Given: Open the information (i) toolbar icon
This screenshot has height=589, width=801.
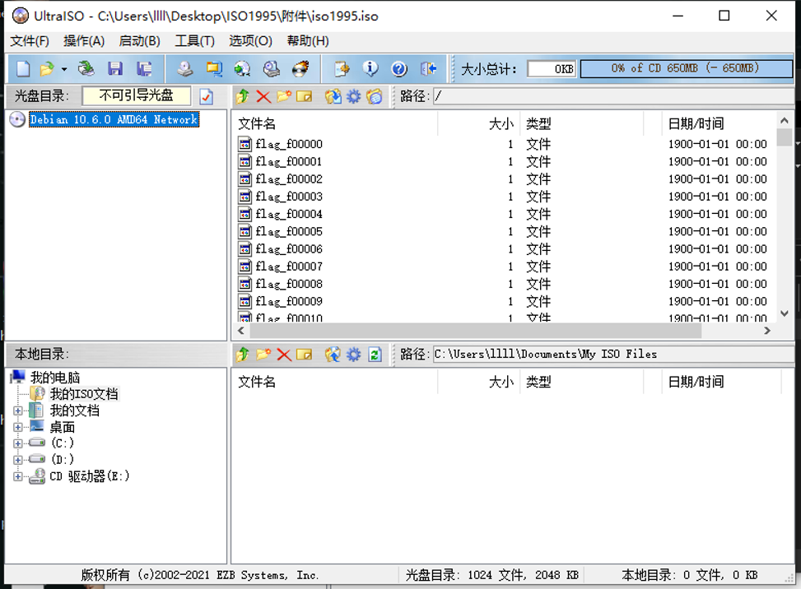Looking at the screenshot, I should 370,69.
